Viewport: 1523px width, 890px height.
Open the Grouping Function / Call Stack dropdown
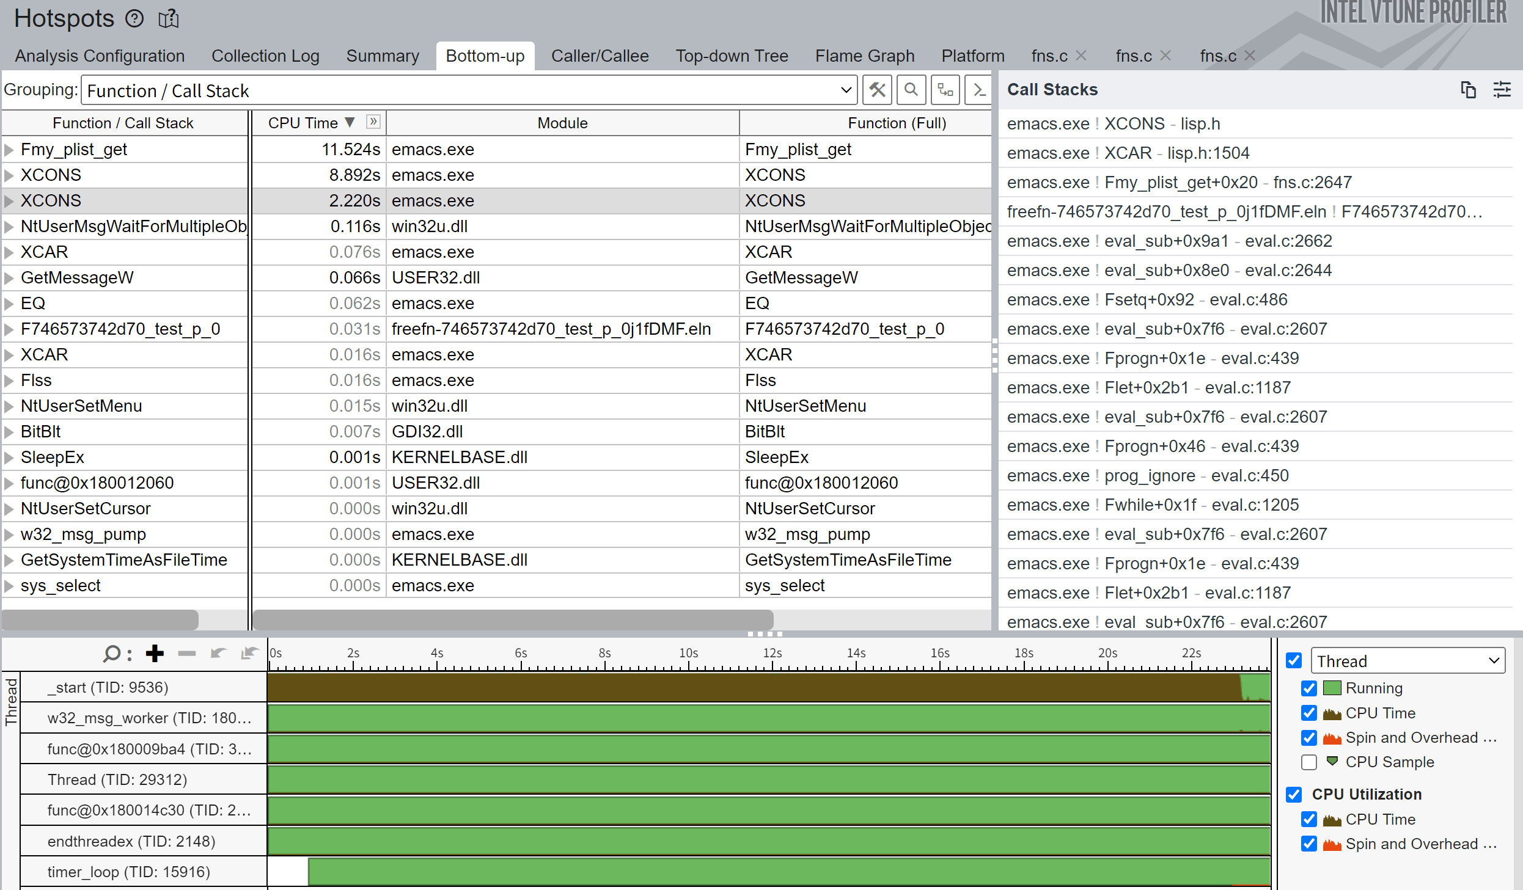469,90
